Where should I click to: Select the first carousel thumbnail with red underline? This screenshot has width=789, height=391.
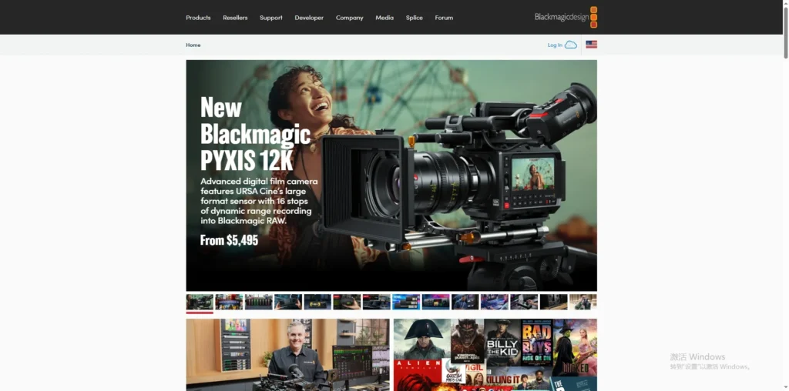pos(200,302)
